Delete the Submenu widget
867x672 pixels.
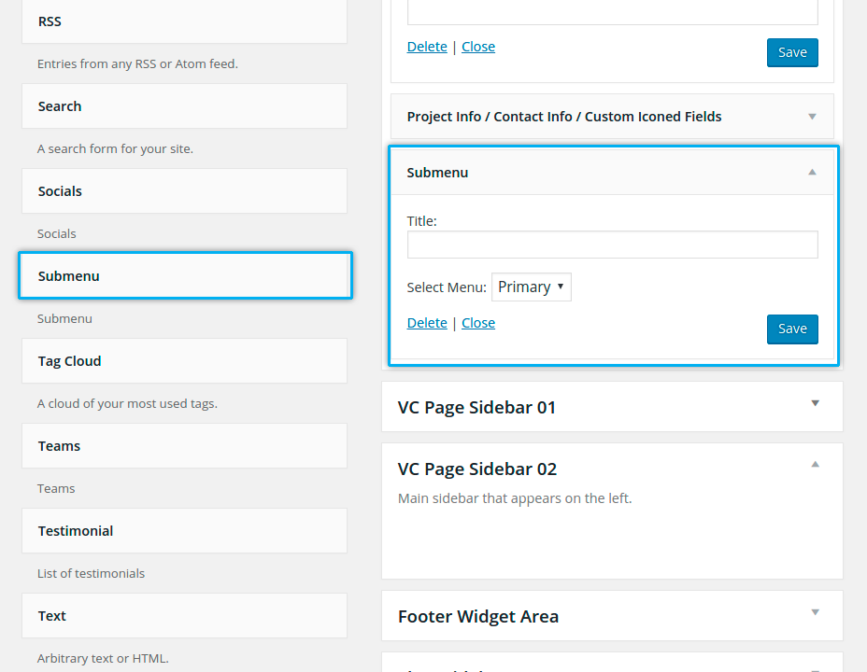[x=427, y=323]
